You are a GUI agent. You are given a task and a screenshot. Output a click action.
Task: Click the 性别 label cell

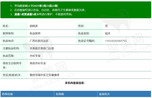[89, 26]
